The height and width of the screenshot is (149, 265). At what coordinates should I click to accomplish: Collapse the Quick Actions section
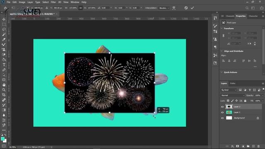click(x=222, y=72)
